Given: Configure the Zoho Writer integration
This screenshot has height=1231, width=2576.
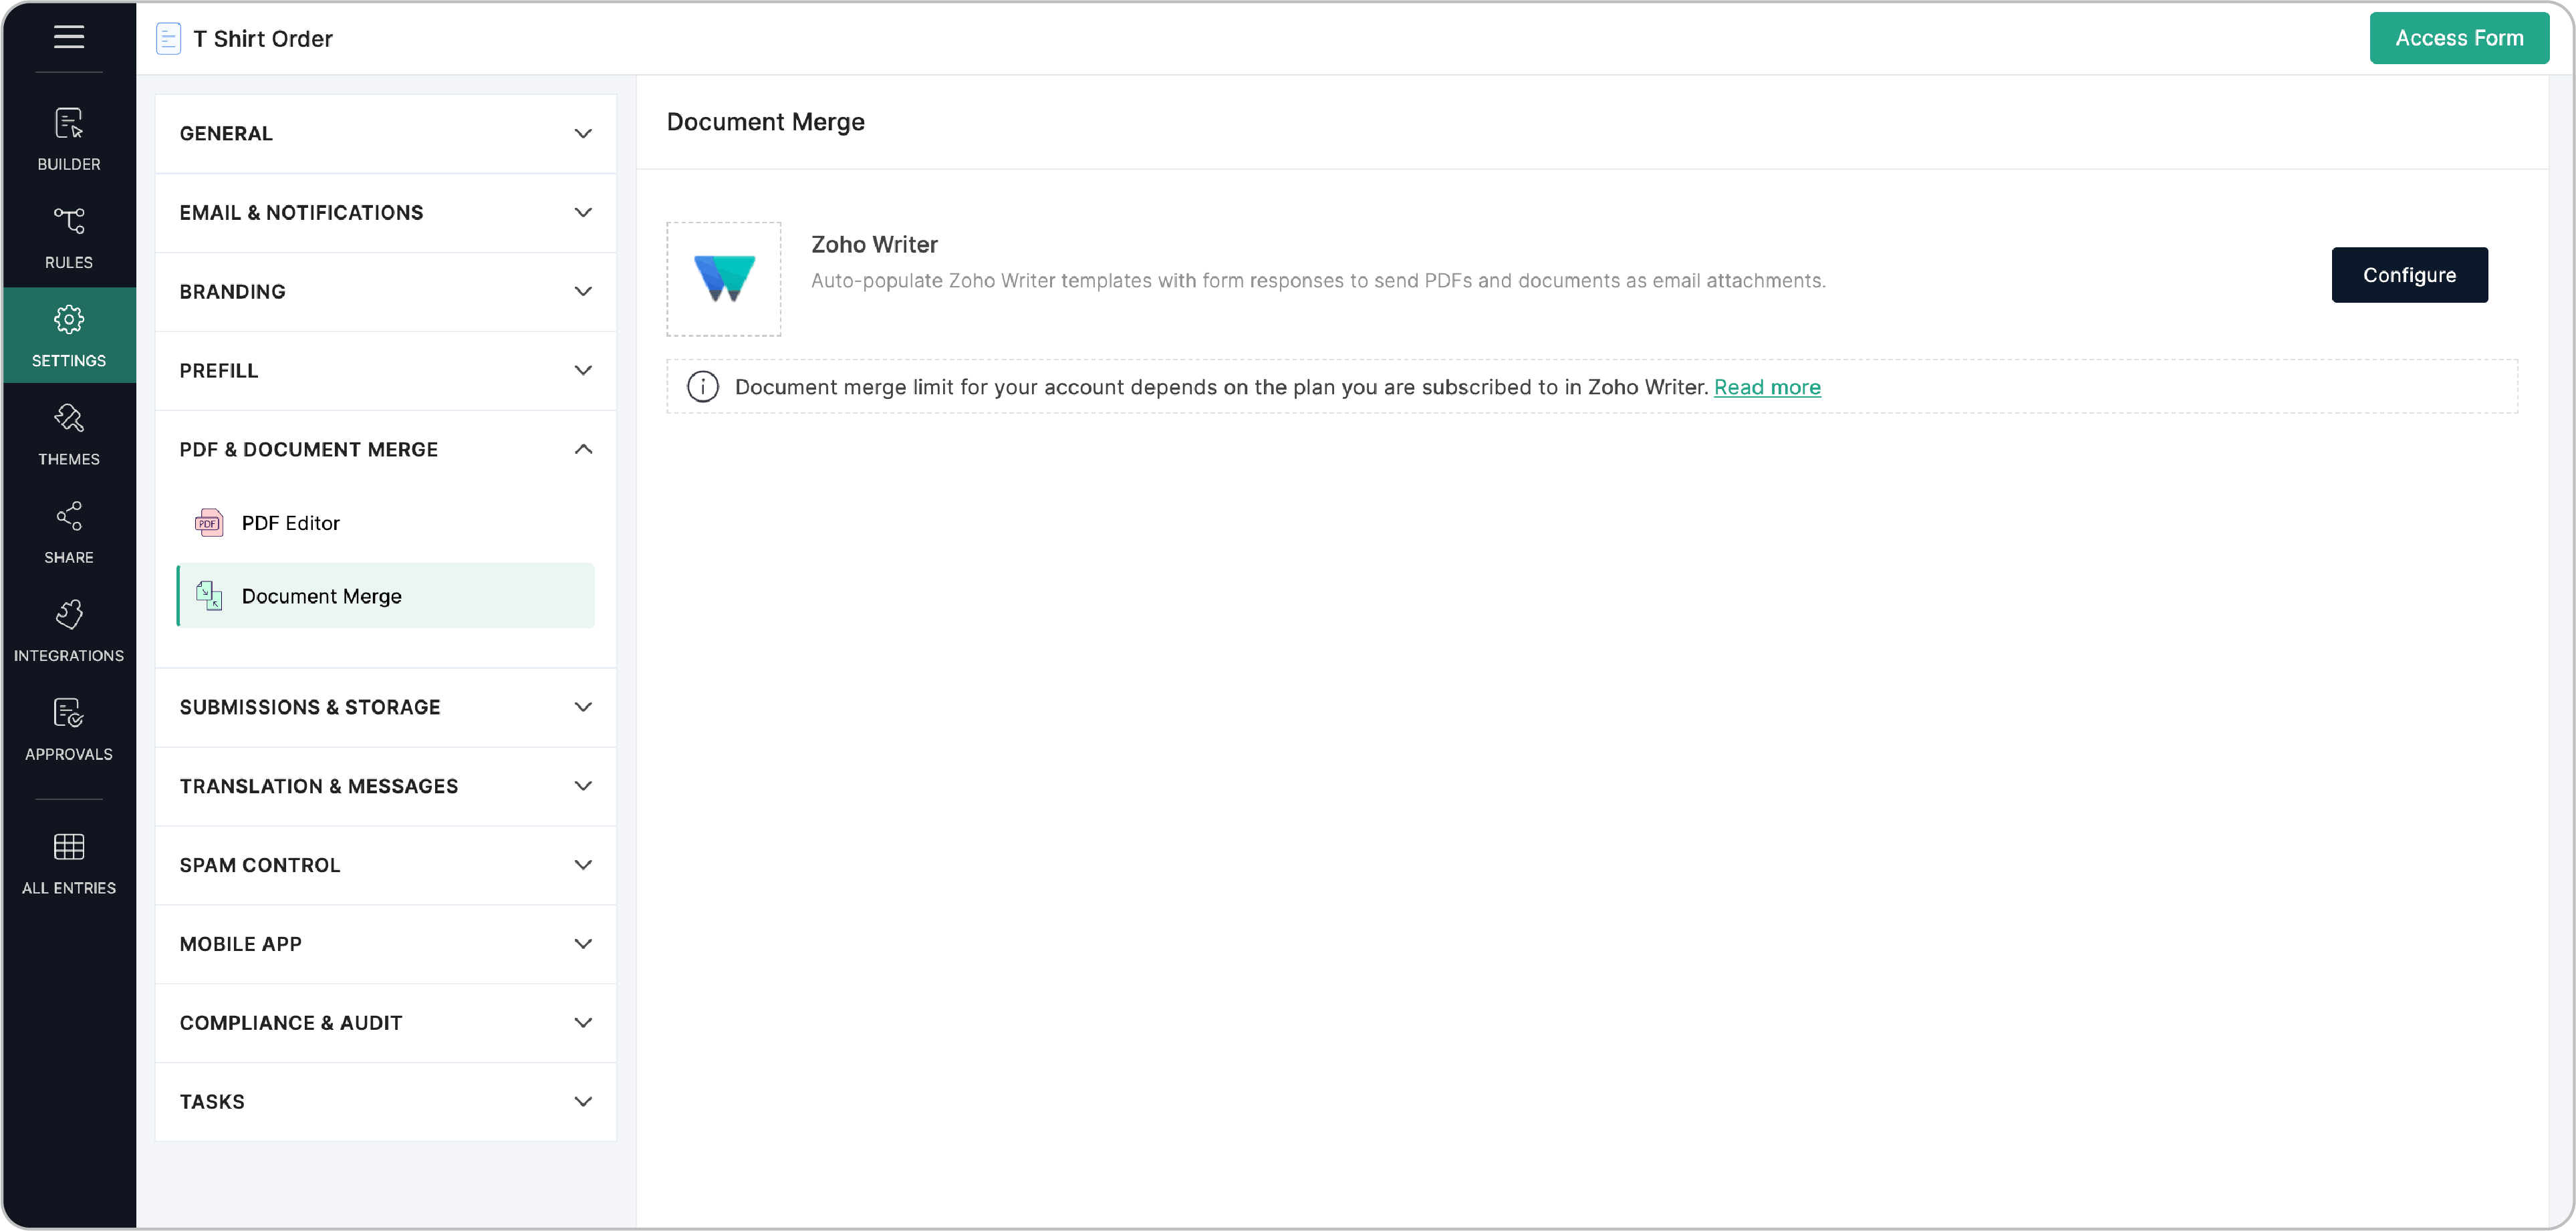Looking at the screenshot, I should click(2410, 274).
